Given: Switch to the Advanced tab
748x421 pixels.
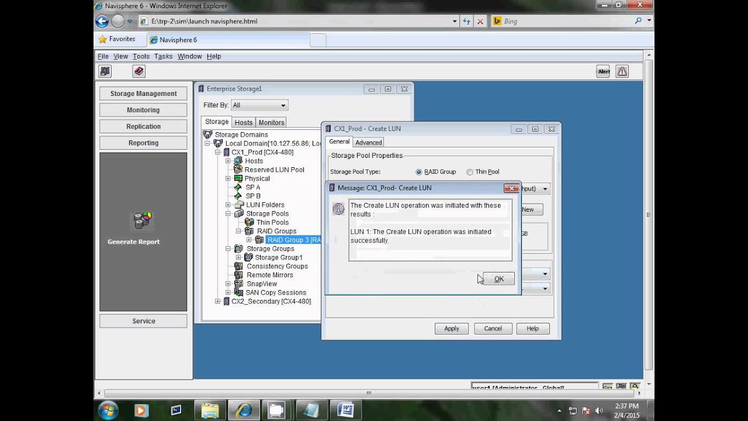Looking at the screenshot, I should click(369, 142).
